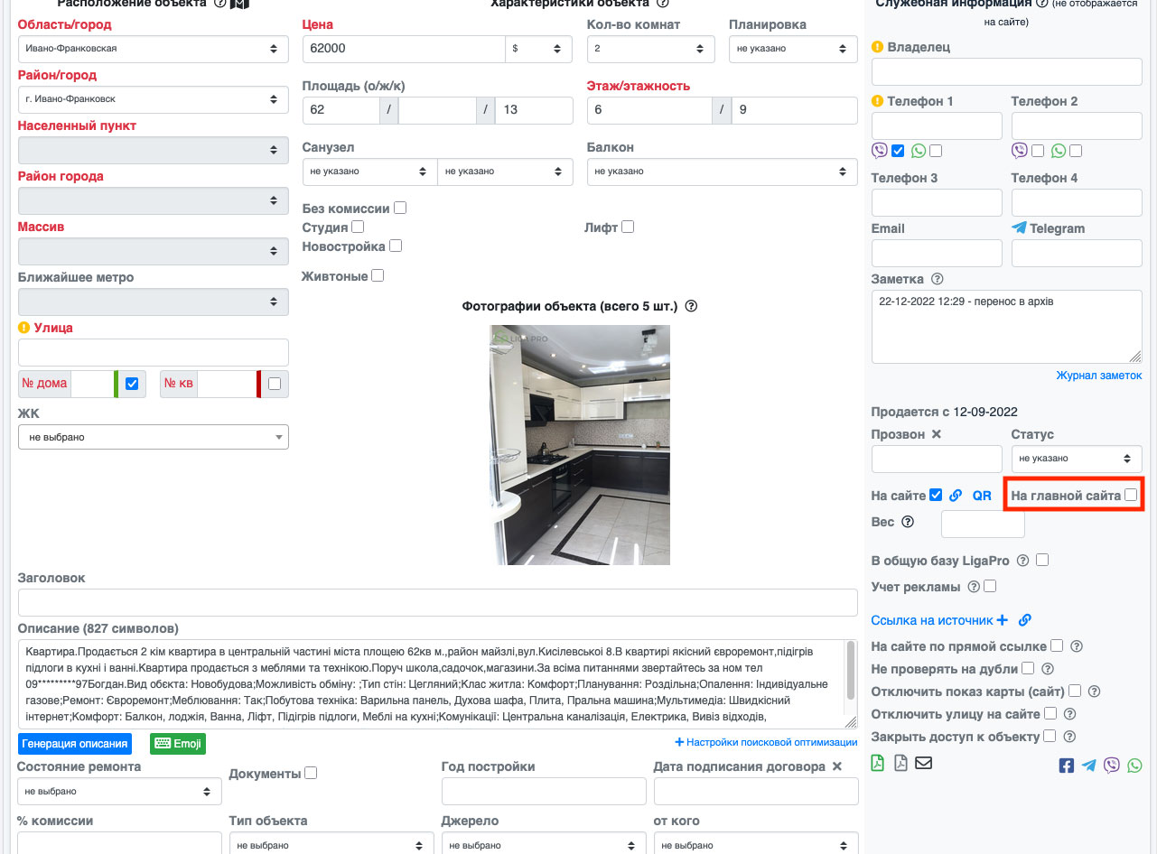This screenshot has width=1157, height=854.
Task: Click into the Заголовок text field
Action: point(437,603)
